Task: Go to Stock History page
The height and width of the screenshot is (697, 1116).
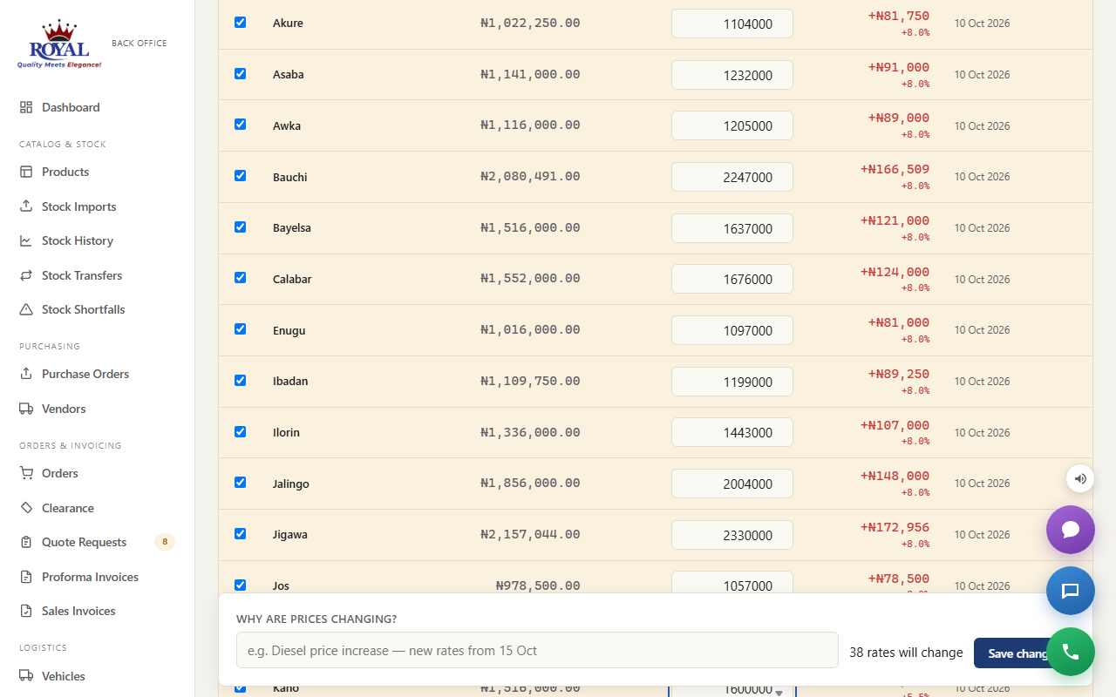Action: point(97,240)
